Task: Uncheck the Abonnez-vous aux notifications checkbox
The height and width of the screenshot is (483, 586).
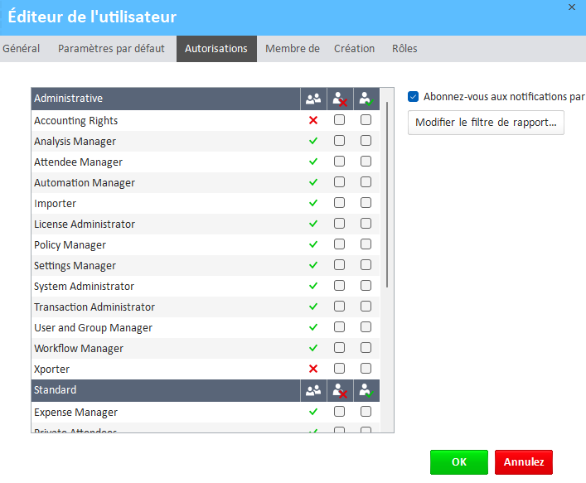Action: click(x=414, y=96)
